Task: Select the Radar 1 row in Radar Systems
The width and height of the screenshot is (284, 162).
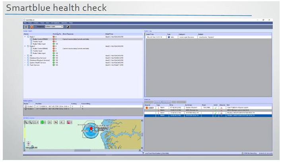Action: (x=30, y=107)
